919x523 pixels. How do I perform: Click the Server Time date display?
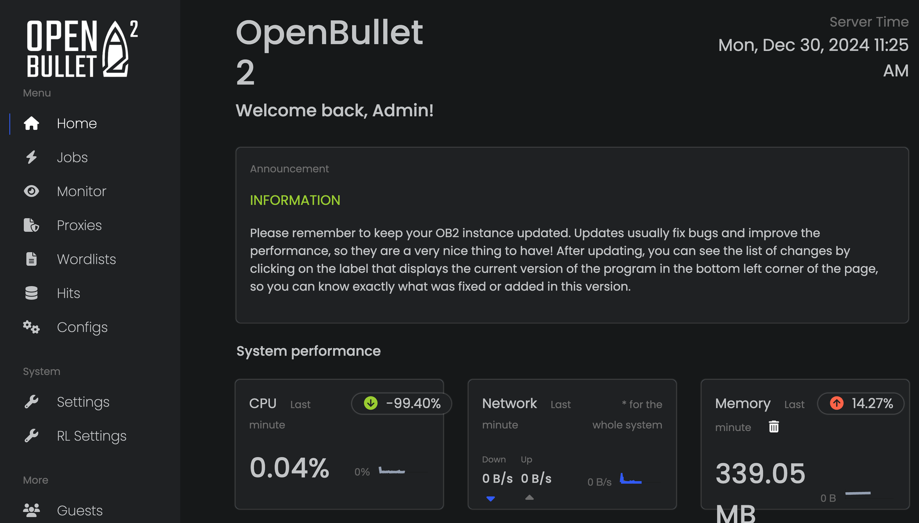tap(813, 58)
